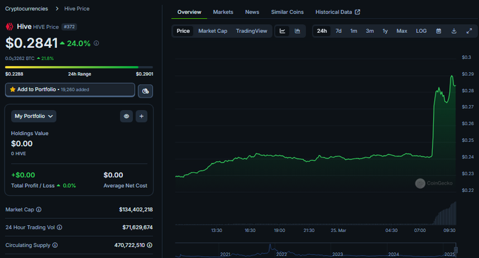This screenshot has width=479, height=258.
Task: Click the $0.2901 range high value
Action: (x=145, y=74)
